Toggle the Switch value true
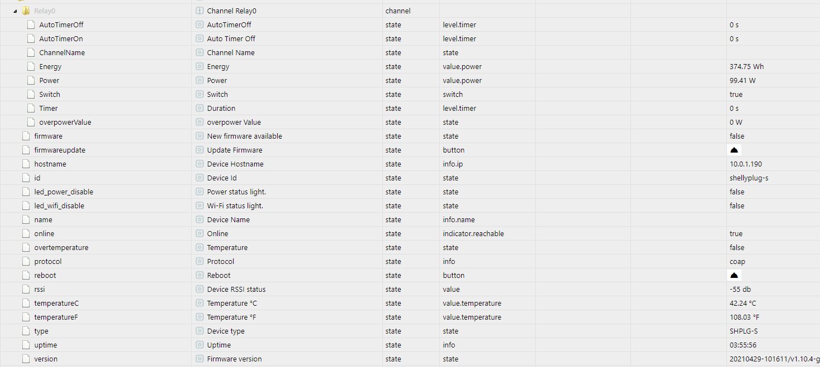 (x=736, y=95)
